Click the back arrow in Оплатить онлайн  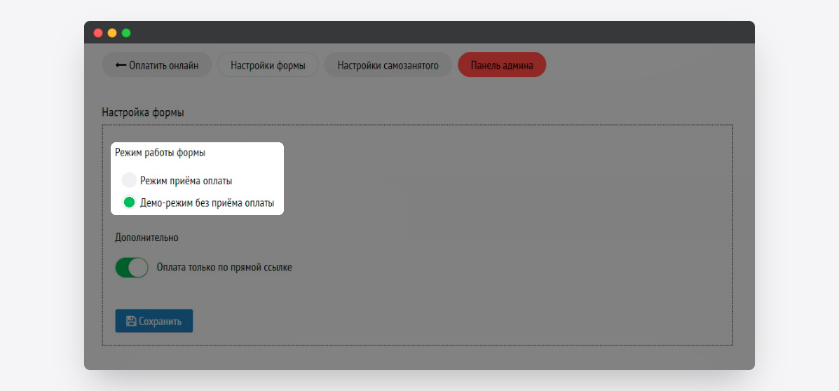coord(121,65)
